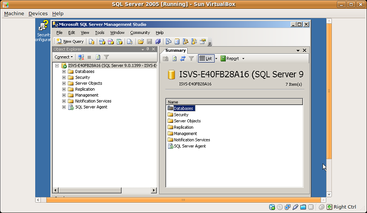367x213 pixels.
Task: Click the Synchronize arrows icon in Summary
Action: [183, 59]
